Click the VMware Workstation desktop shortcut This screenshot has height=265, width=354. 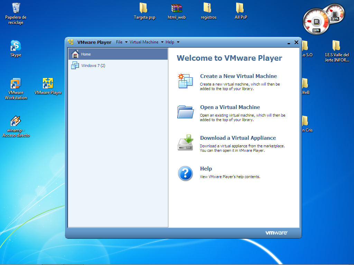(x=16, y=84)
